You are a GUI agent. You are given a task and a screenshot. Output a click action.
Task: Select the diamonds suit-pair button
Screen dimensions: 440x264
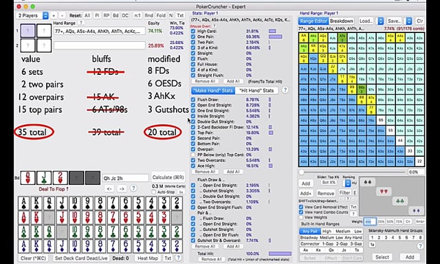pos(416,210)
